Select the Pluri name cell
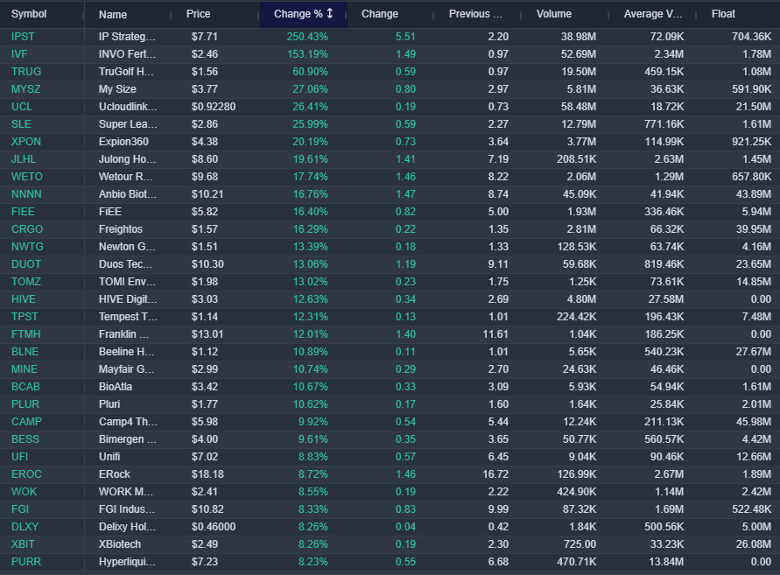 pos(109,403)
